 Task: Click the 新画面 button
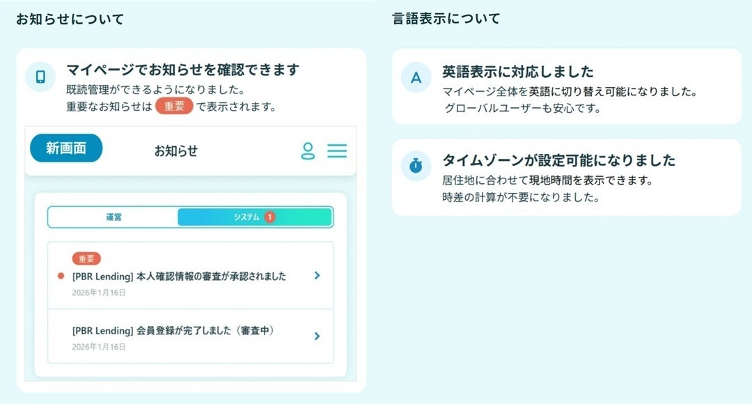tap(66, 148)
